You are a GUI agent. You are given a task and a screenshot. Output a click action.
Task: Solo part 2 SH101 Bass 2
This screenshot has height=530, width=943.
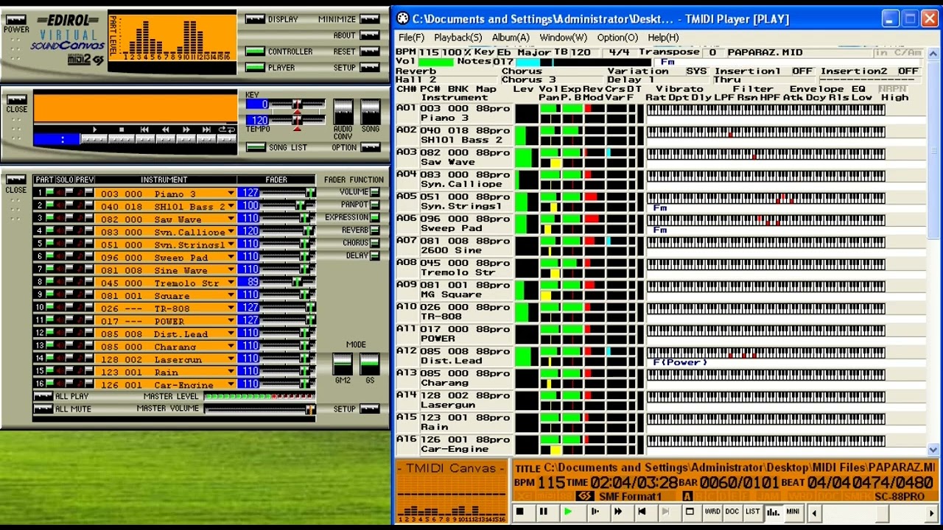(69, 206)
